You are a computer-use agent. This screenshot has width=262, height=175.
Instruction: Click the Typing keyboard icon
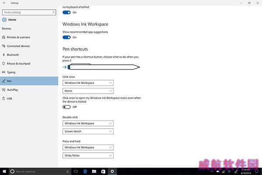pos(3,72)
